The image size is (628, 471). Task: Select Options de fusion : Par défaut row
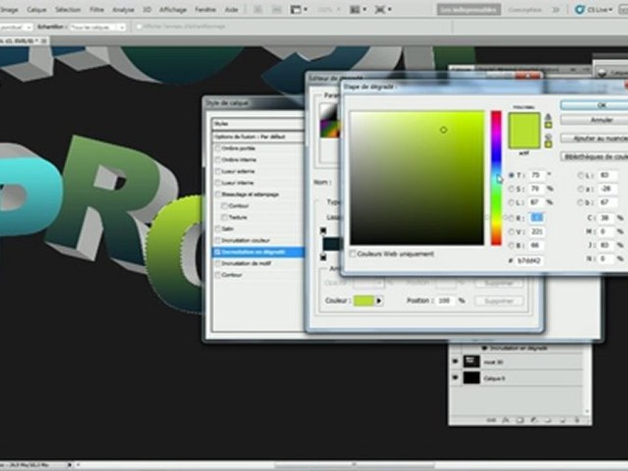coord(258,137)
